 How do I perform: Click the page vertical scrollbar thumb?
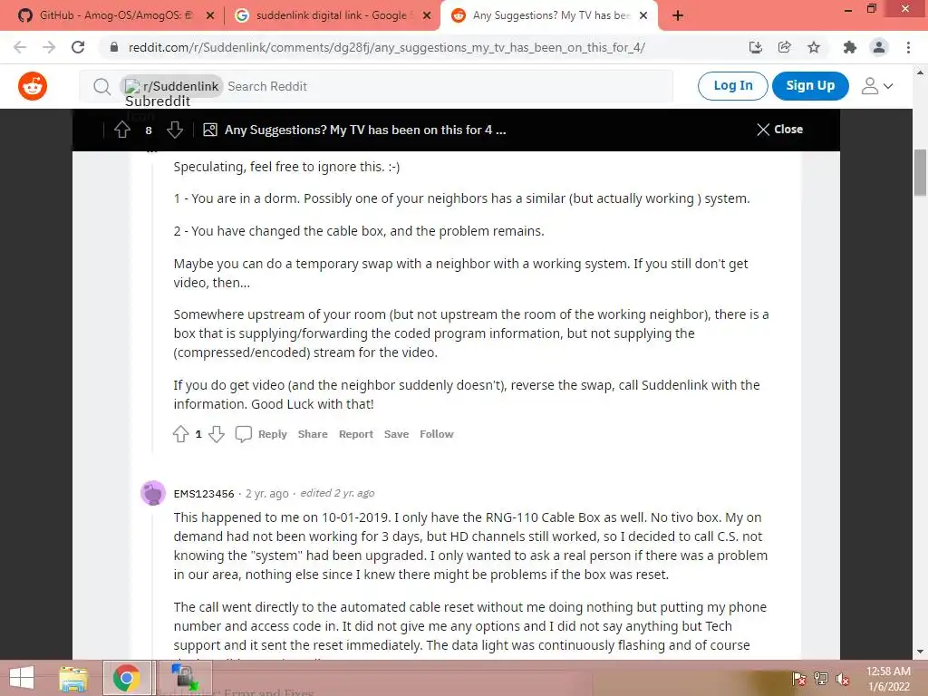[x=920, y=172]
